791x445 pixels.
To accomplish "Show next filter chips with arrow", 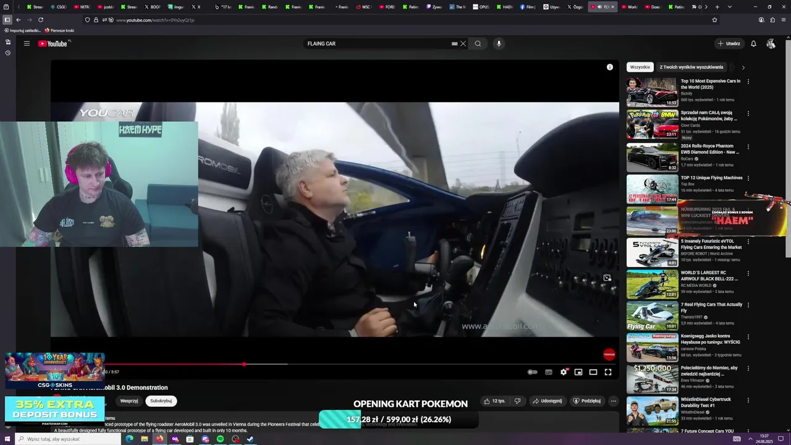I will point(743,67).
